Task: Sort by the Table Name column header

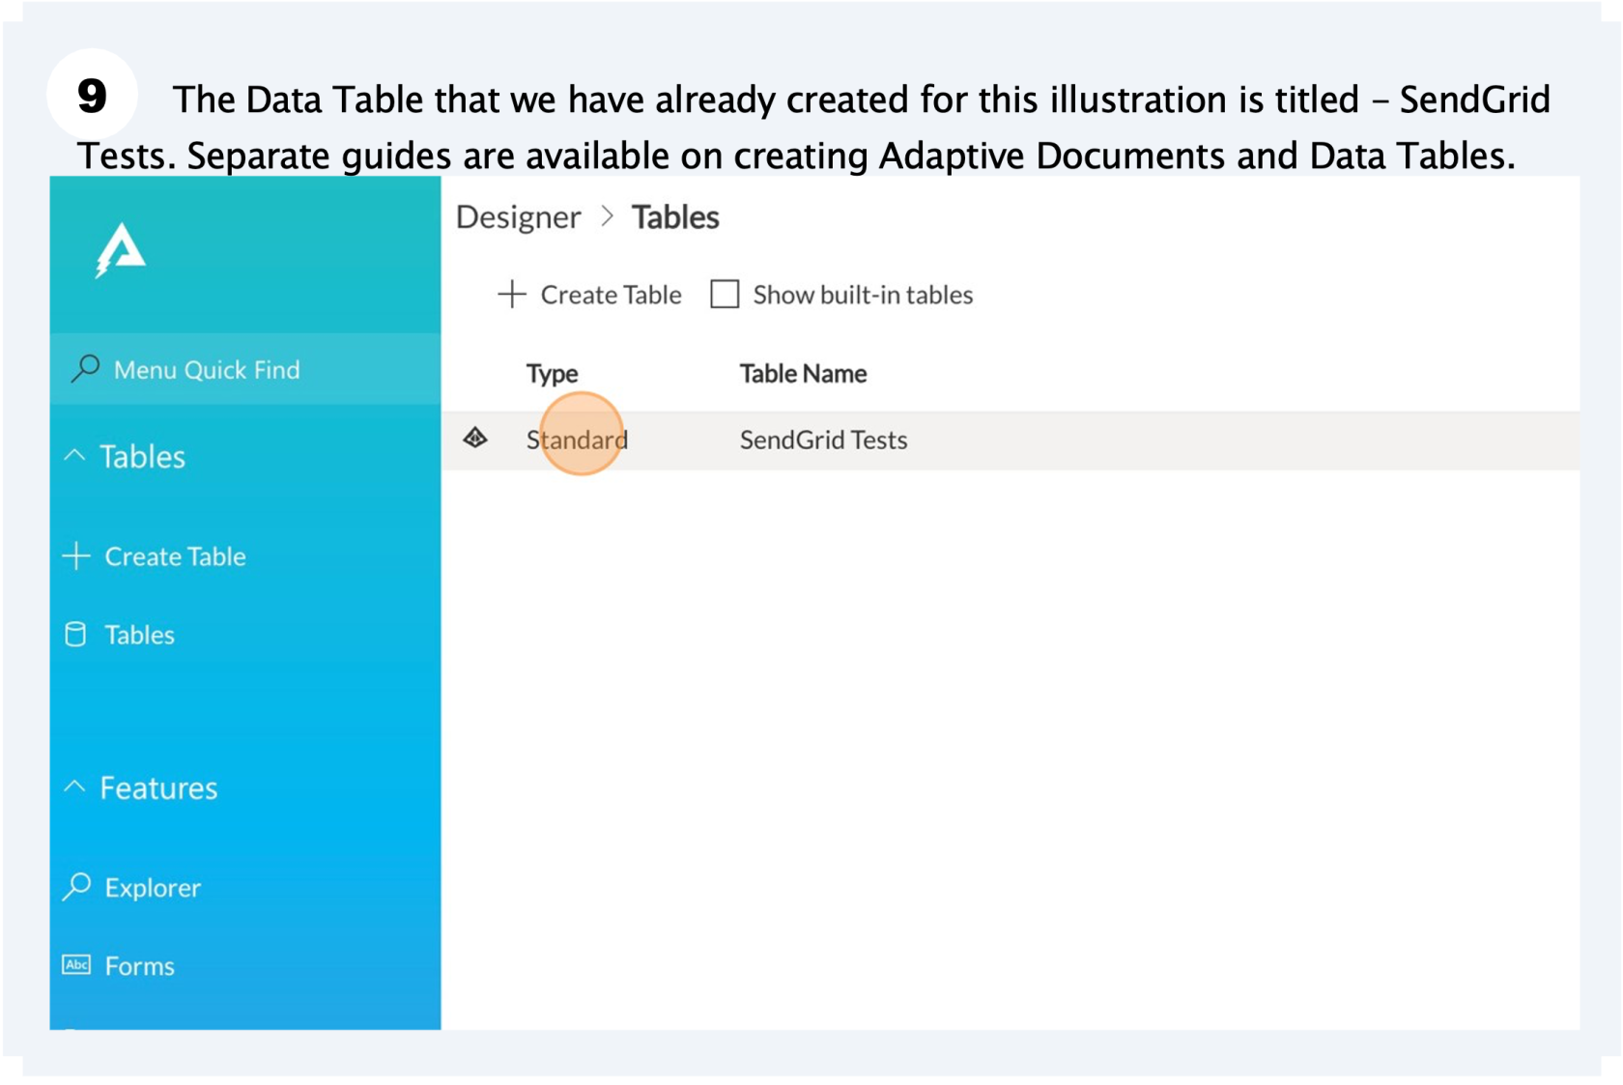Action: point(803,373)
